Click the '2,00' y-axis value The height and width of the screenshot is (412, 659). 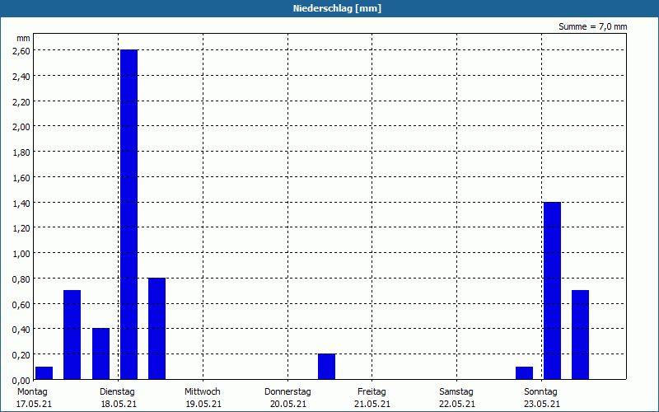click(22, 127)
